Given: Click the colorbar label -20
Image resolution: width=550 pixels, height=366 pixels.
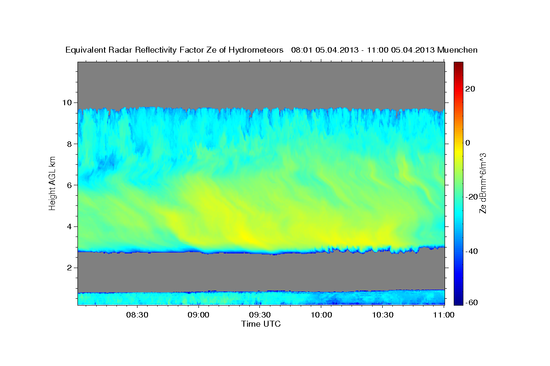Looking at the screenshot, I should (x=472, y=197).
